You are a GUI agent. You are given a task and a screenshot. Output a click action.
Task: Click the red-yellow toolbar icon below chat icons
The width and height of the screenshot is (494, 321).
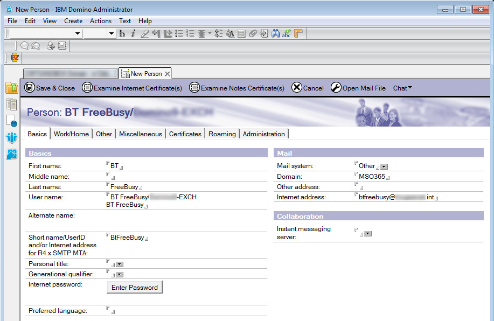point(15,58)
